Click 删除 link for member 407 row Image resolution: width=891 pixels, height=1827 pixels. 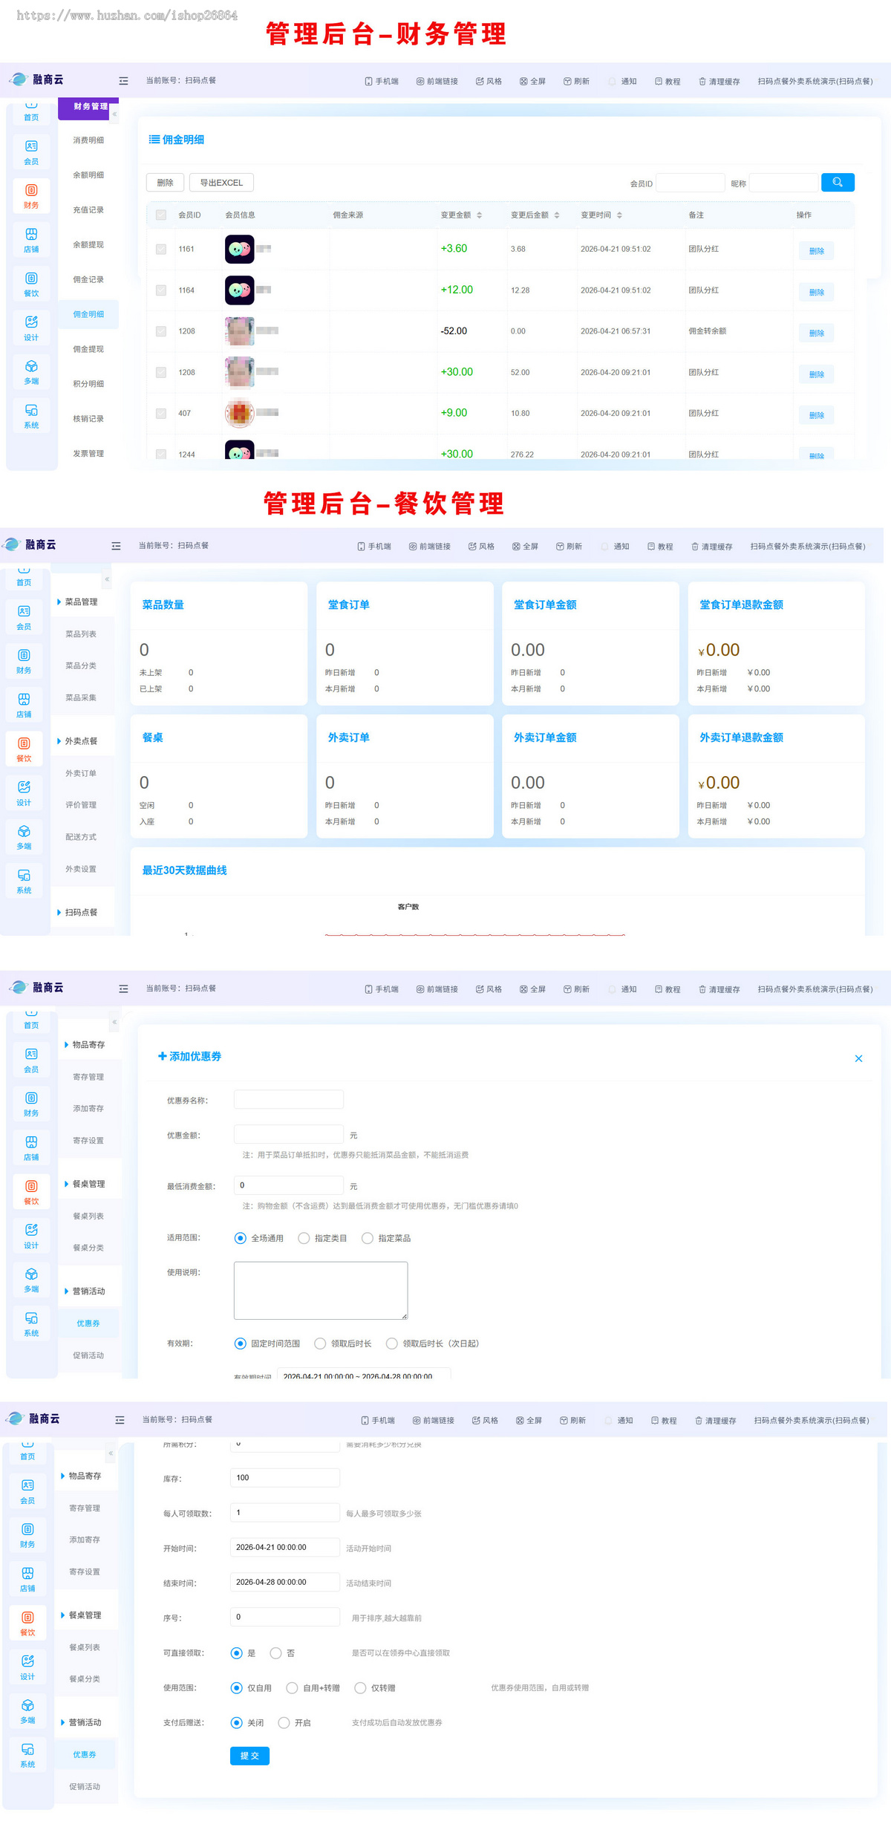[817, 415]
